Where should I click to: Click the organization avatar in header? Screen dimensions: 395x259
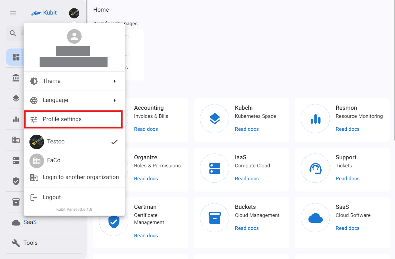point(74,13)
